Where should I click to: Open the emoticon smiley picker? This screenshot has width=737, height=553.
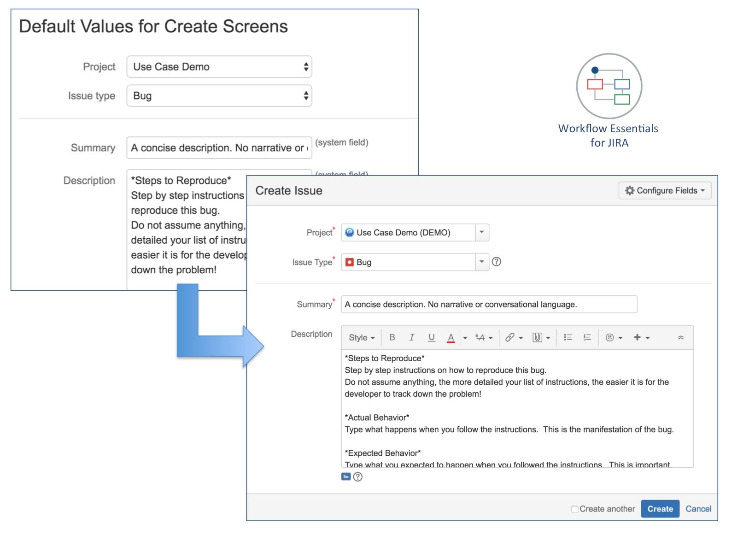click(x=614, y=338)
